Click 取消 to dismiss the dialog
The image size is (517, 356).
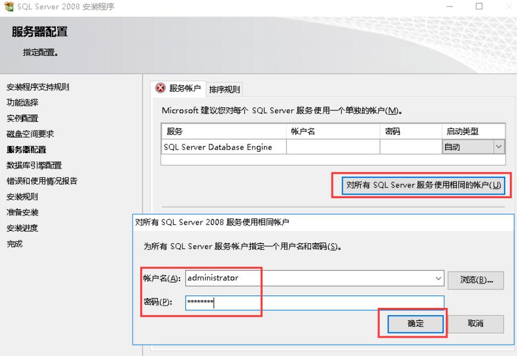(476, 324)
